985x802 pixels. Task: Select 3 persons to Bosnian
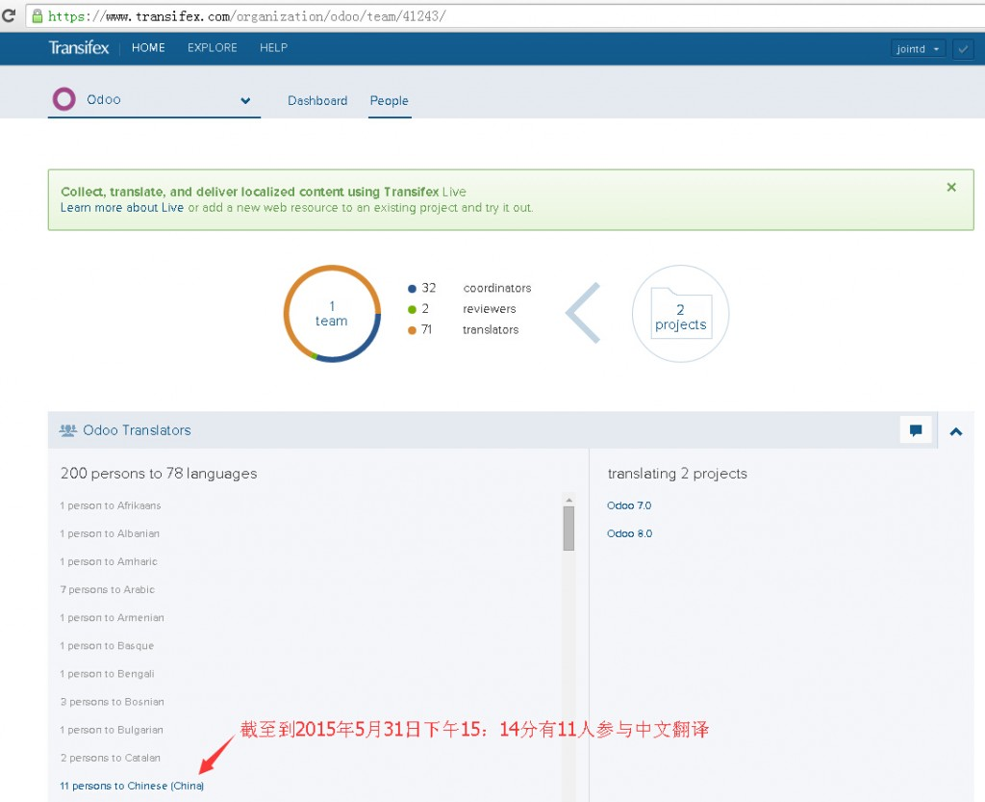(x=112, y=702)
